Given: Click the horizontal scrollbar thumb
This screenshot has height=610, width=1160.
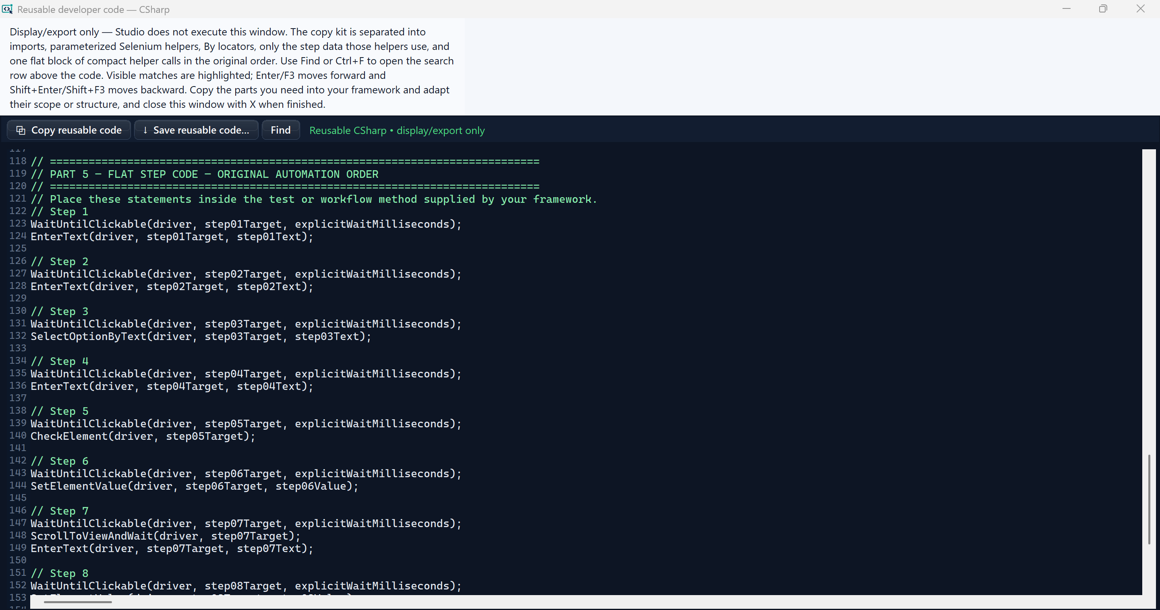Looking at the screenshot, I should click(77, 602).
